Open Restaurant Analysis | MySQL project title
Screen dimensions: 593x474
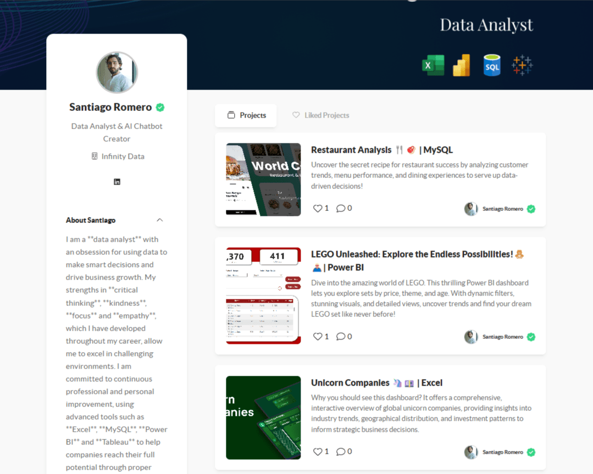tap(381, 150)
